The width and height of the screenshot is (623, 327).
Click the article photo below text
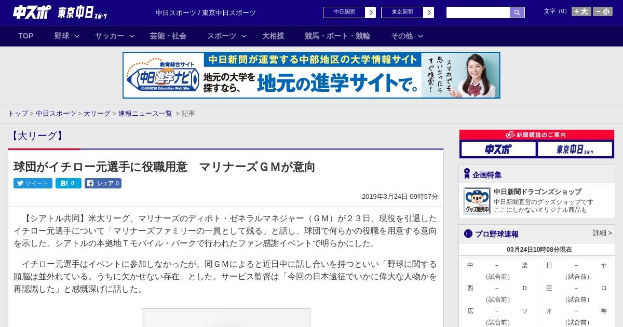click(x=226, y=318)
